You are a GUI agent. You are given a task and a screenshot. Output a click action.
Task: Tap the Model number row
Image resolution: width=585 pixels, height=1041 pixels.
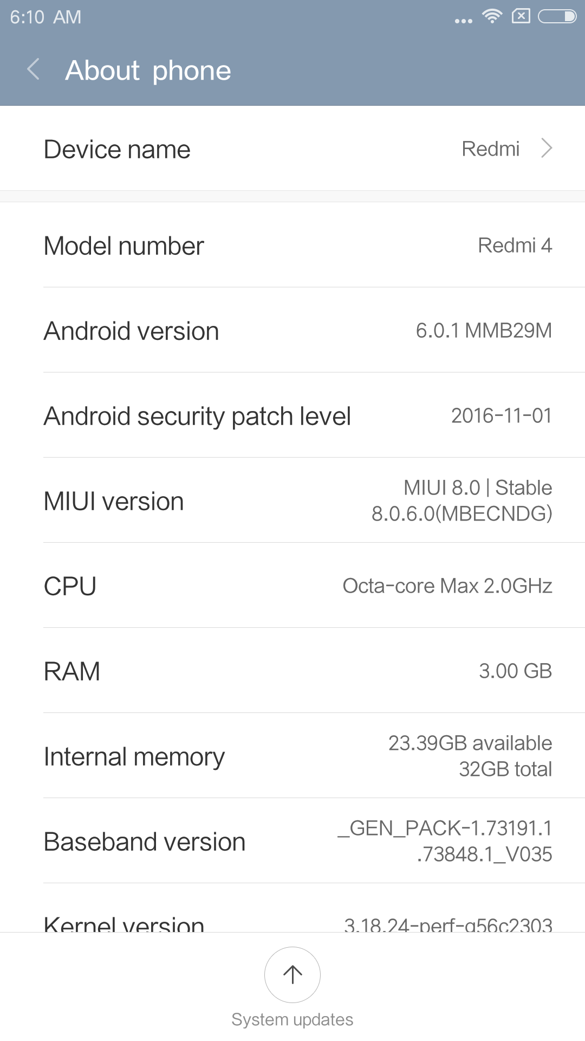(292, 246)
